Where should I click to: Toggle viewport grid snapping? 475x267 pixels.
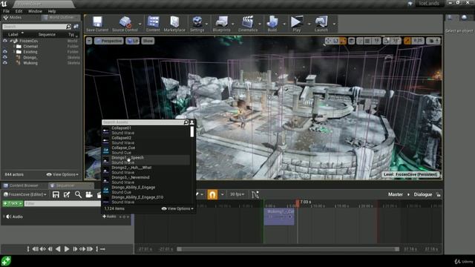[367, 41]
